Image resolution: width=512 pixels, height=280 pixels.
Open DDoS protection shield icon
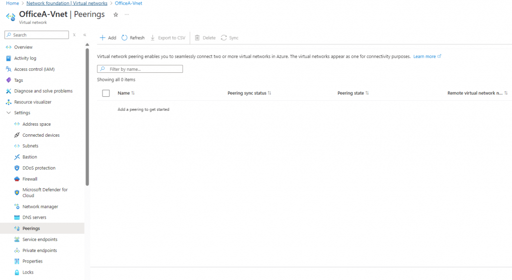pos(17,168)
